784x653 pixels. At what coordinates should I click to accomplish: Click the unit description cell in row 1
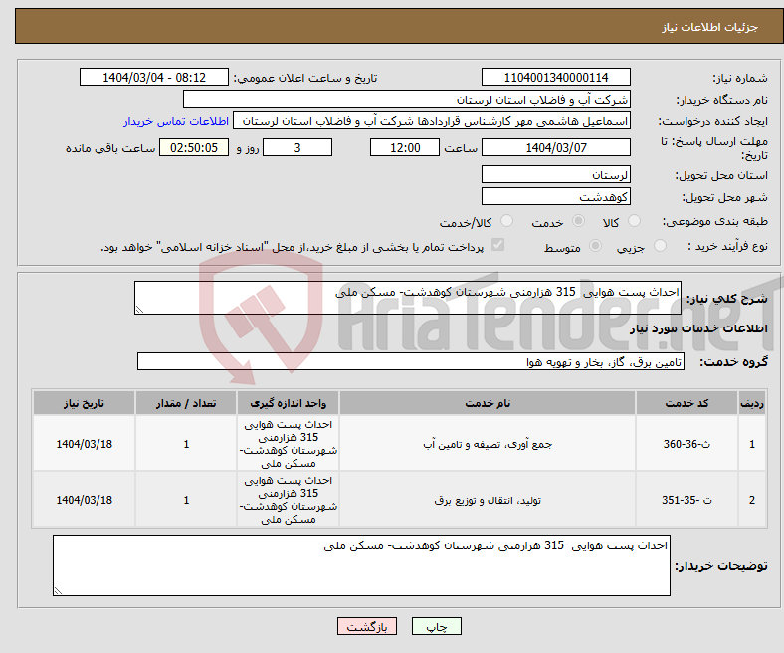288,444
